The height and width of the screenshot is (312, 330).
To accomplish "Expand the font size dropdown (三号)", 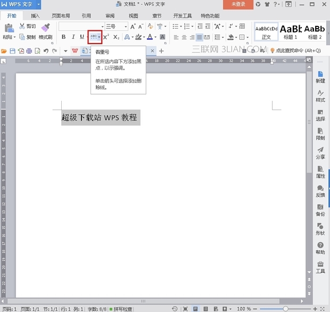I will [x=126, y=27].
